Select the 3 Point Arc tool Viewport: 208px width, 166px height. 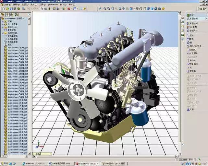tap(192, 53)
